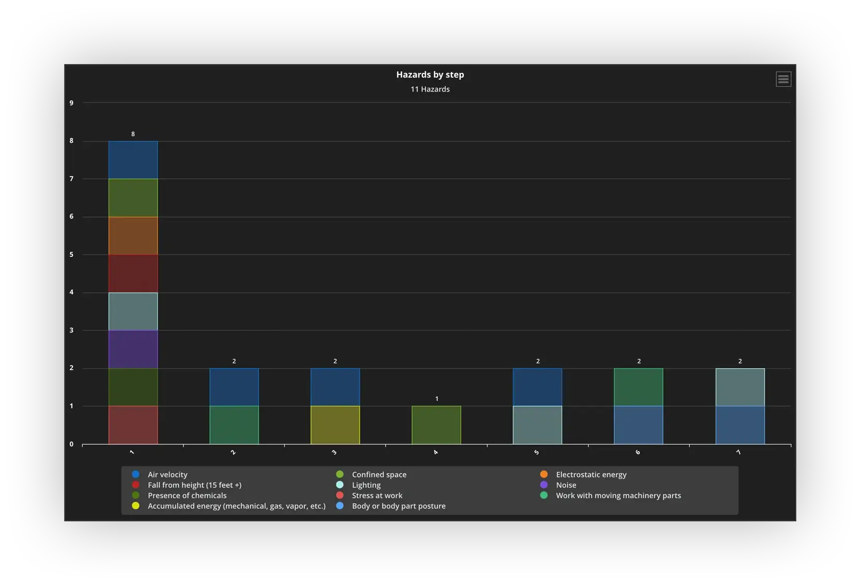Toggle Accumulated energy legend item
This screenshot has height=586, width=861.
click(x=229, y=506)
